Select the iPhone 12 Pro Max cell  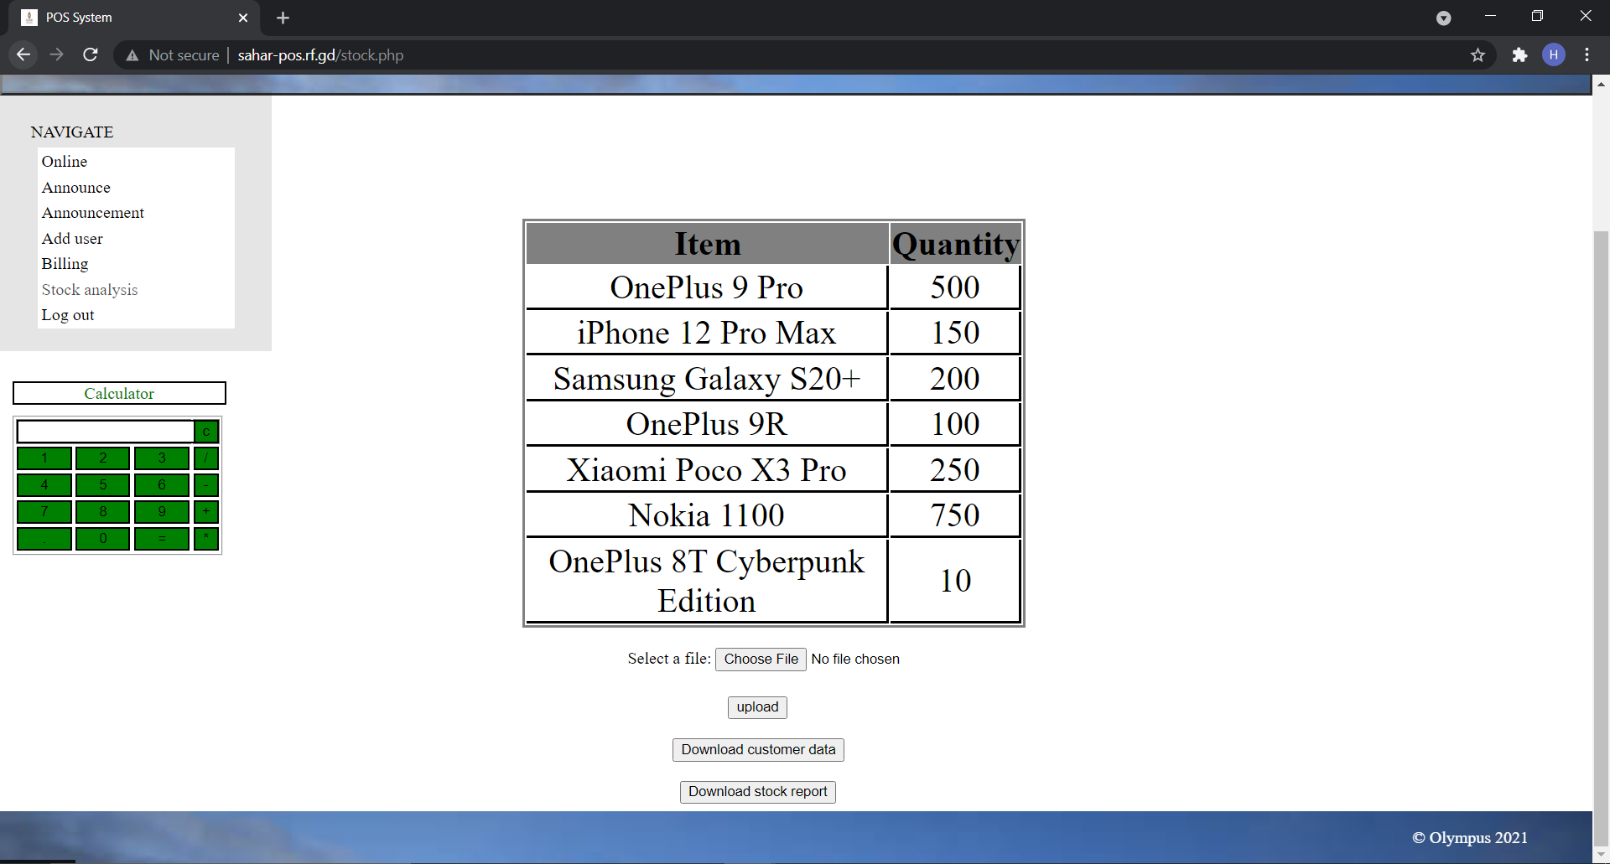click(707, 333)
